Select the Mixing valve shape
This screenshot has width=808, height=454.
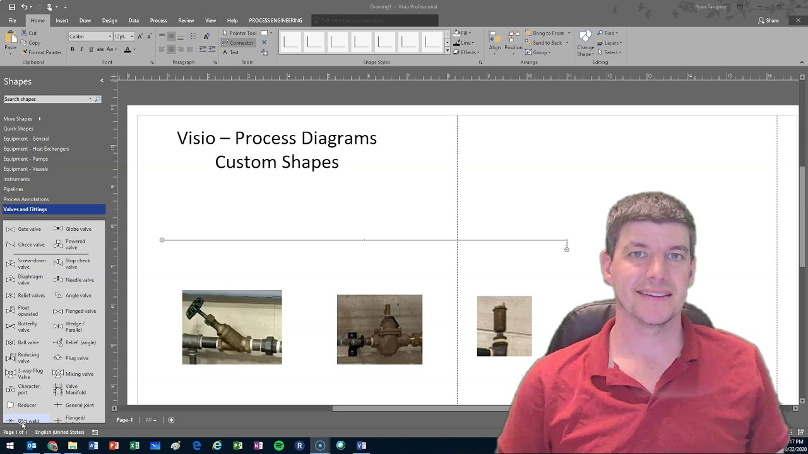point(74,374)
